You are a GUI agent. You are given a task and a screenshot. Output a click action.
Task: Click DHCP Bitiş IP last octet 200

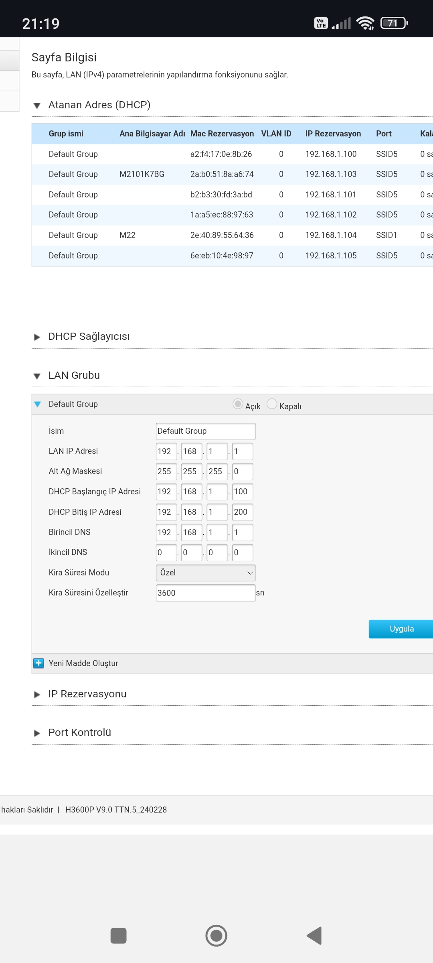point(243,512)
